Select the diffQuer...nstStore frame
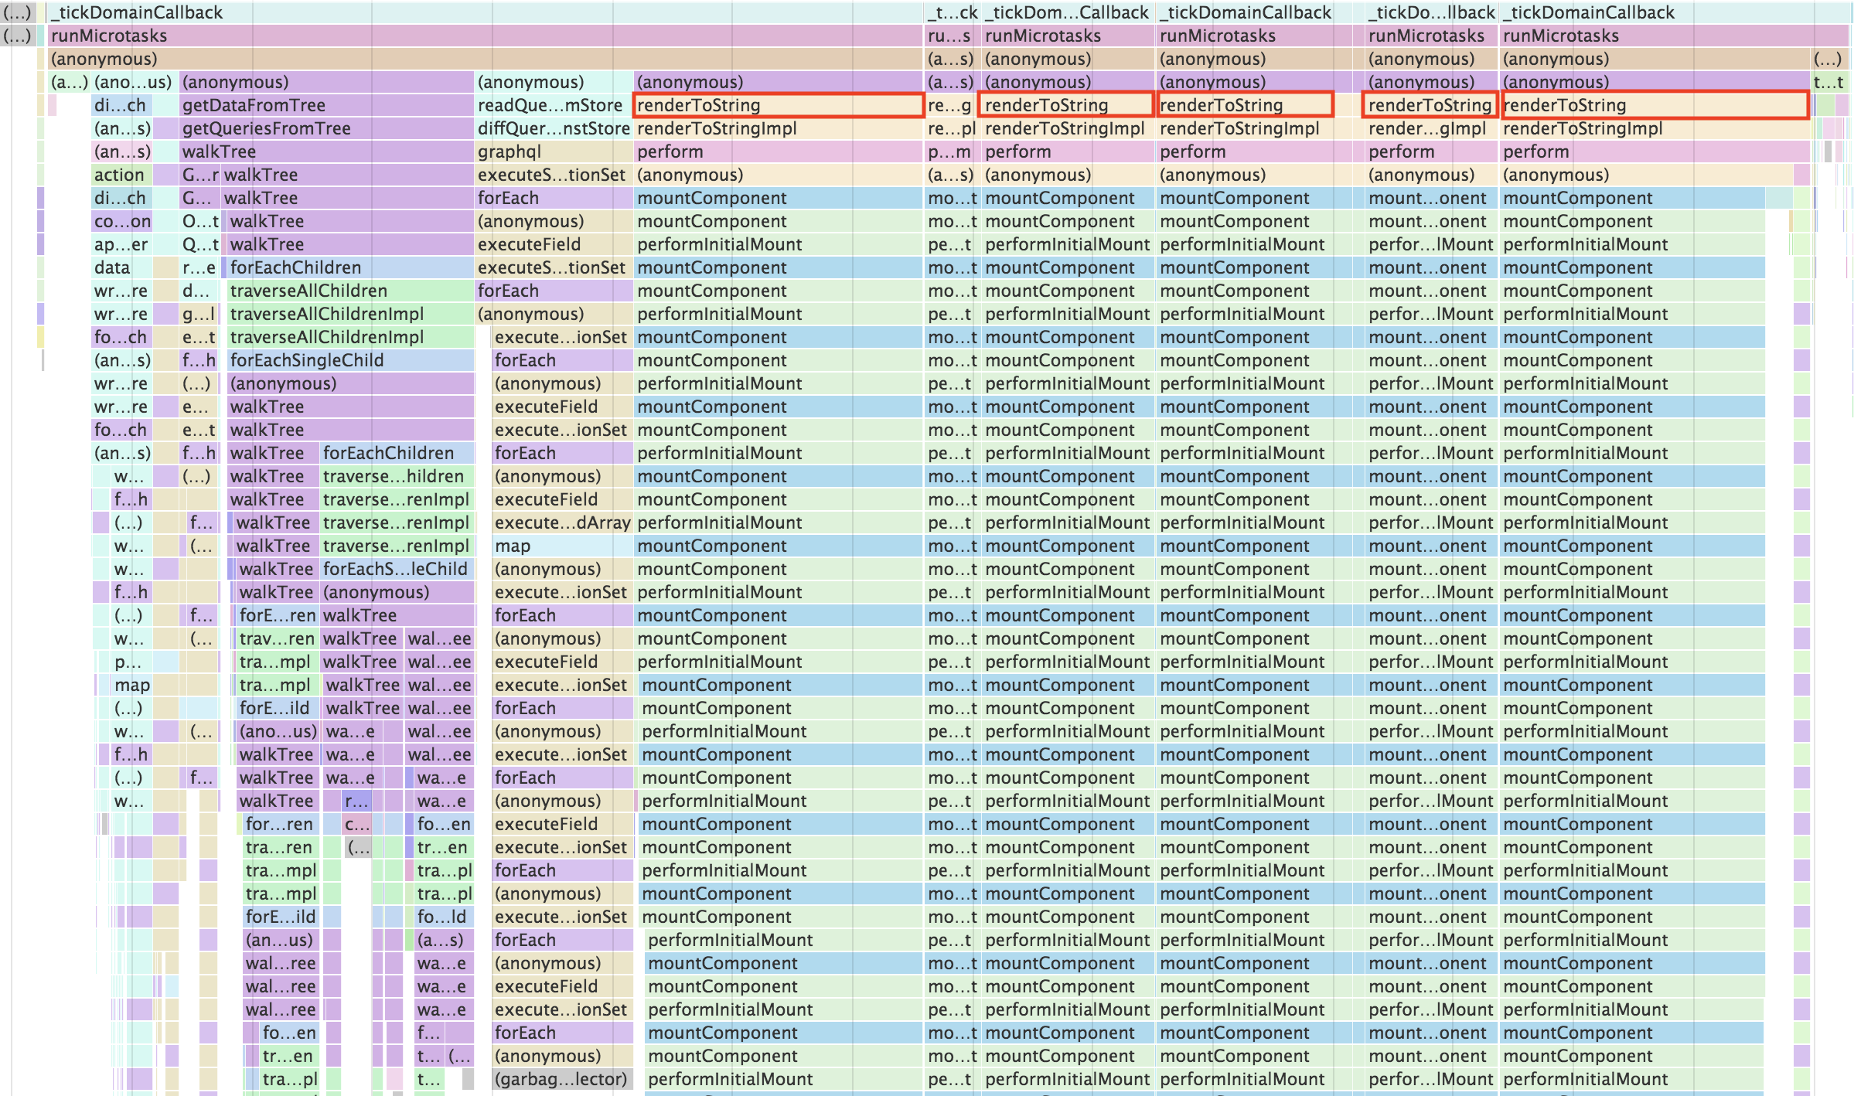Viewport: 1854px width, 1096px height. (552, 128)
